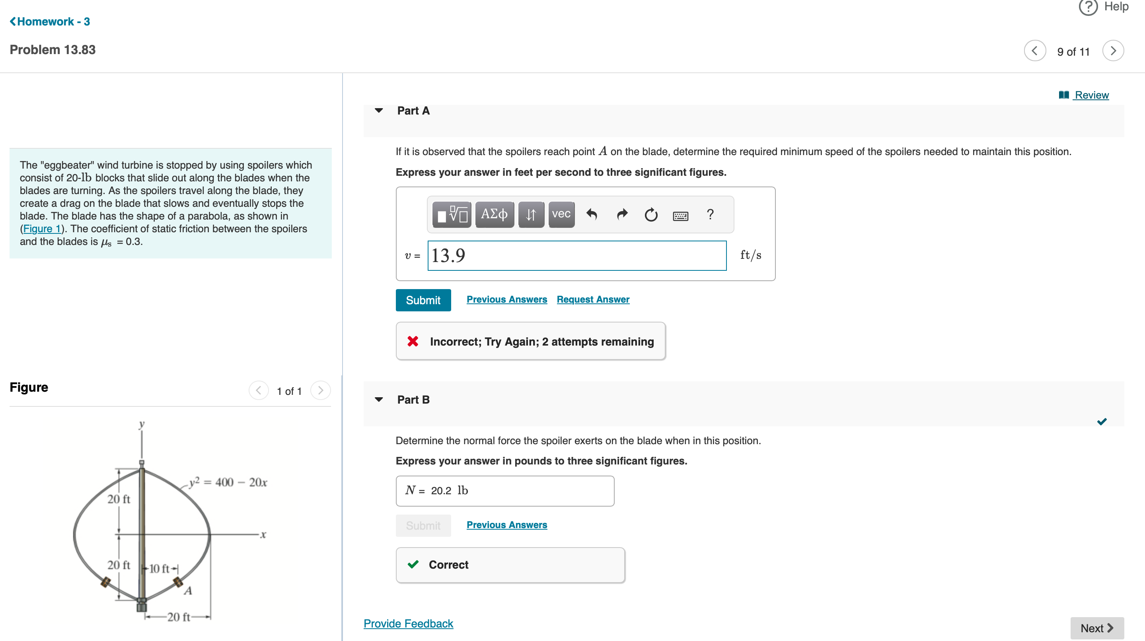Collapse the Part A section
The height and width of the screenshot is (641, 1145).
click(379, 111)
